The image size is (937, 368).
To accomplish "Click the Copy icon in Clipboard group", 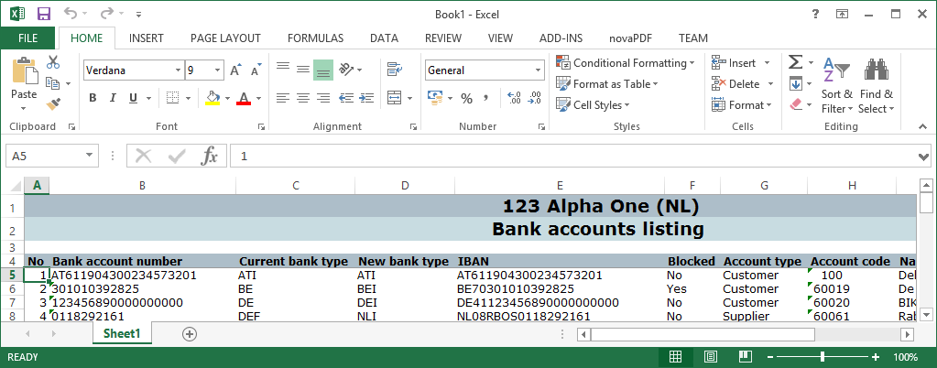I will pyautogui.click(x=53, y=83).
